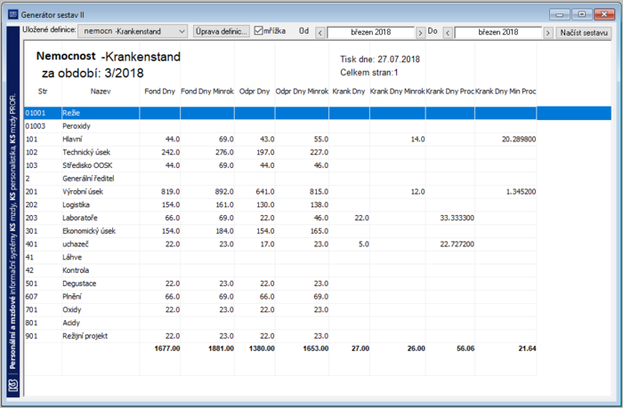623x408 pixels.
Task: Step the 'Od' month forward with right arrow
Action: [420, 33]
